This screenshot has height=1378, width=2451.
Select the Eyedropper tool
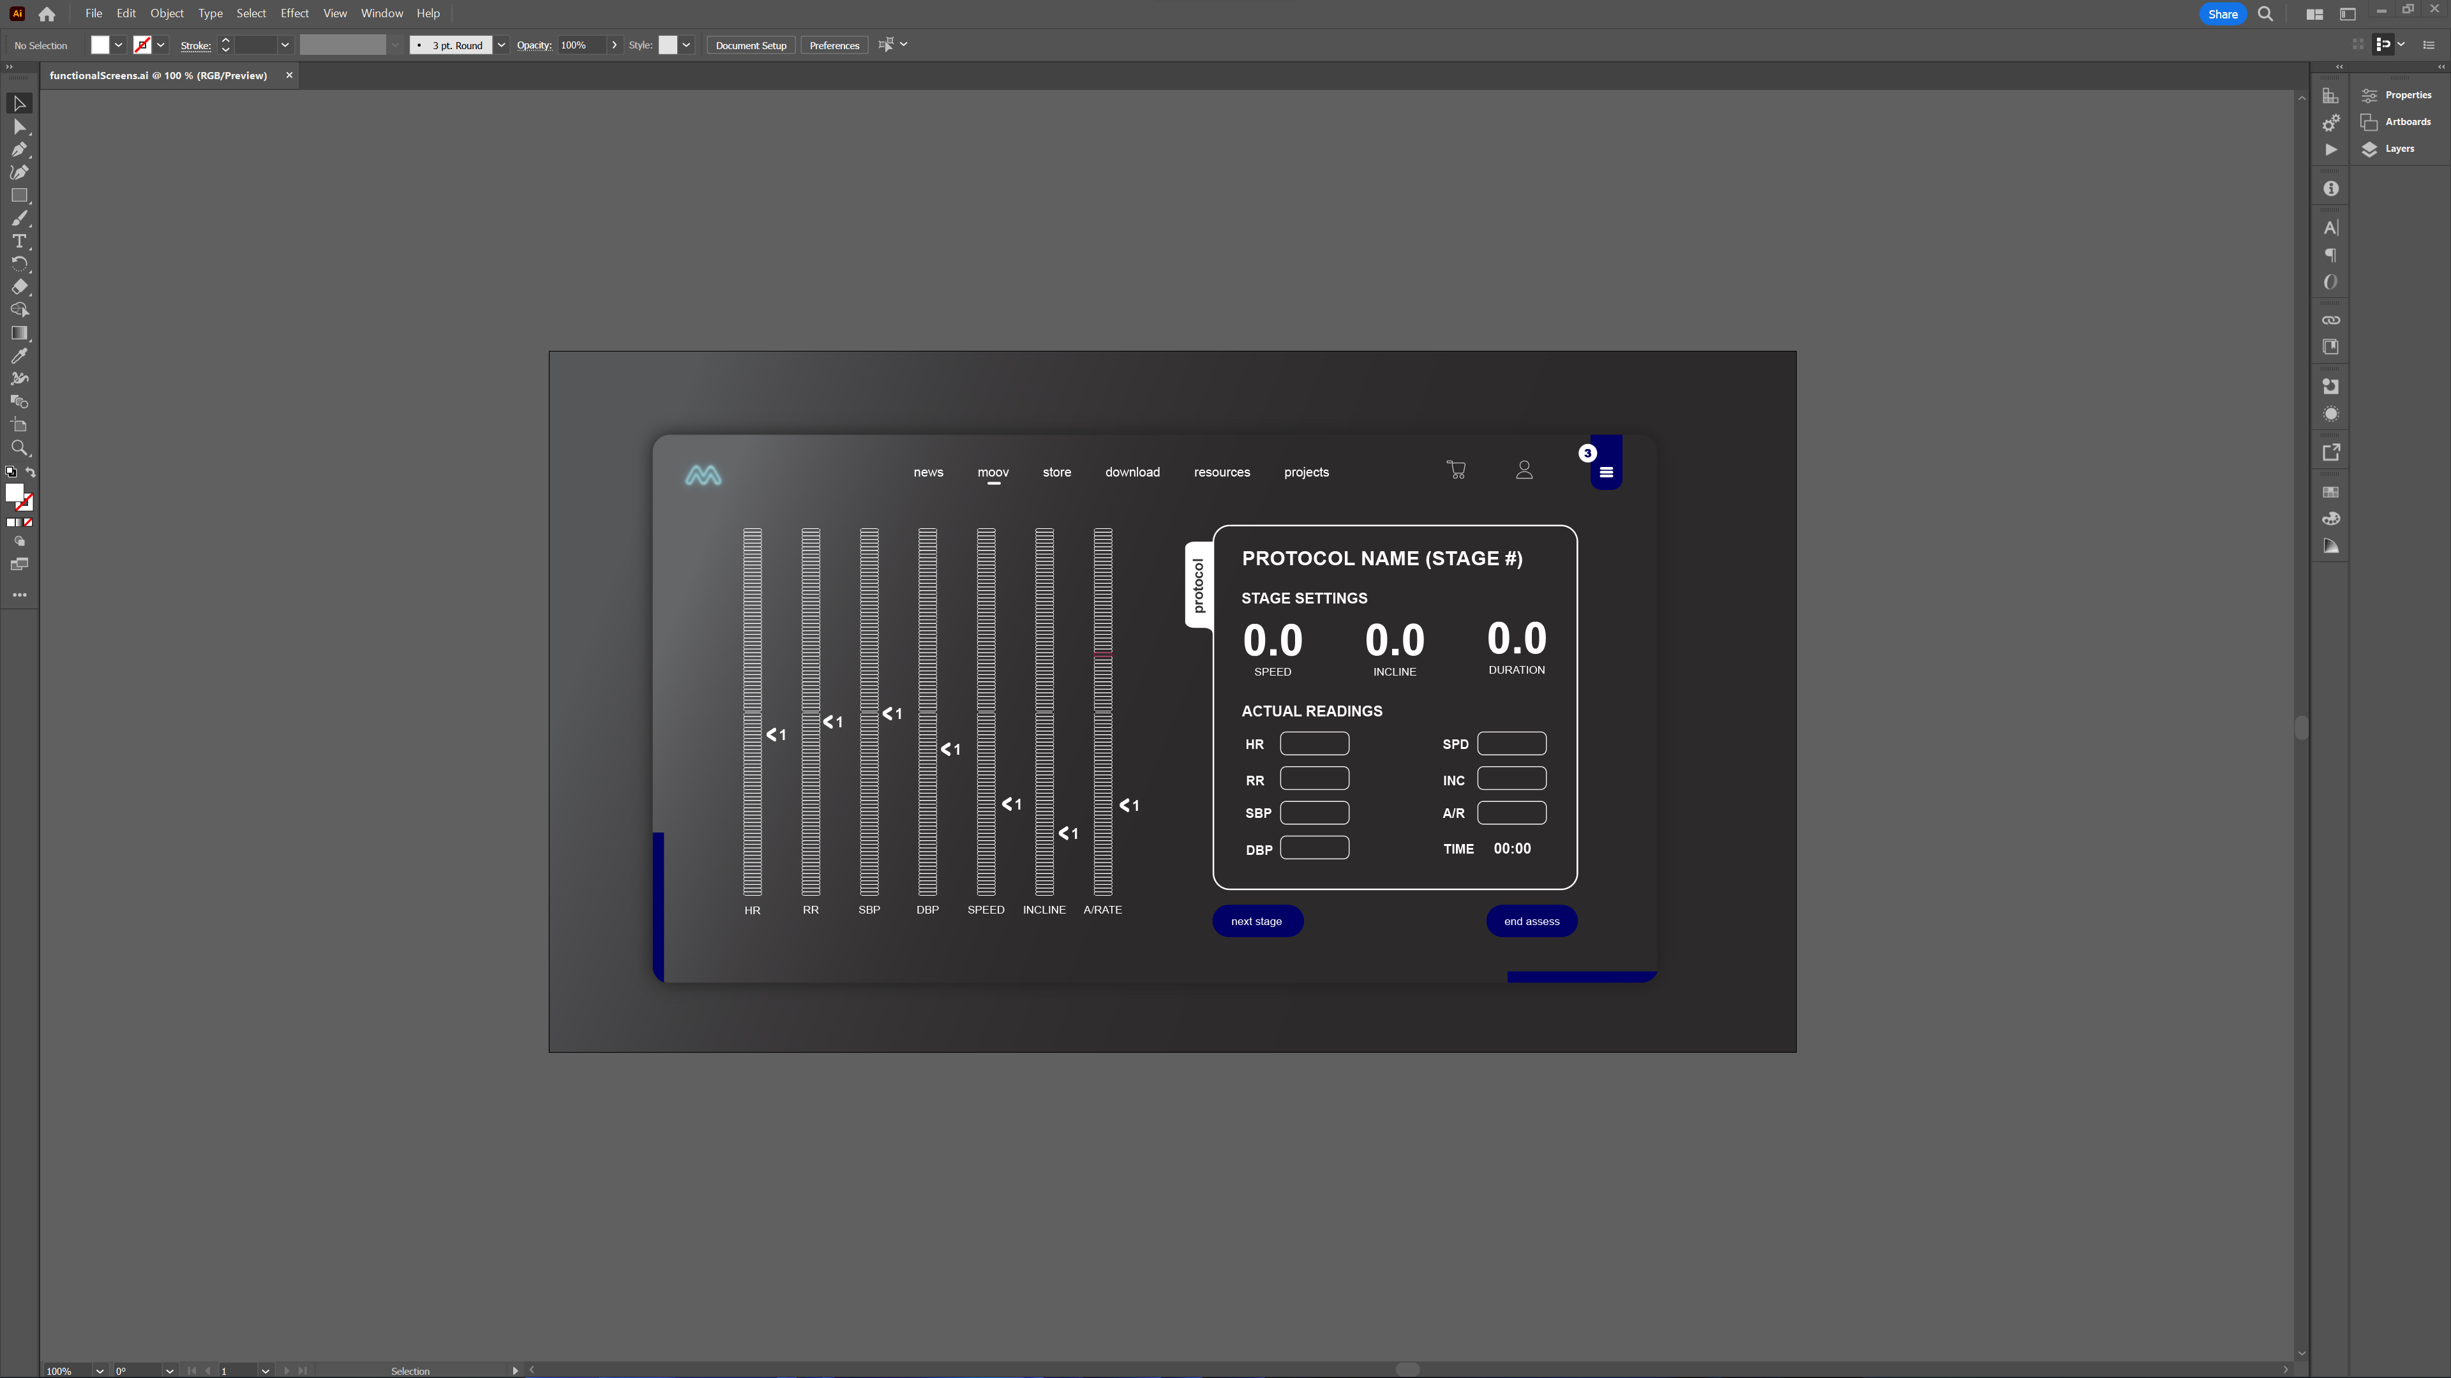tap(19, 356)
